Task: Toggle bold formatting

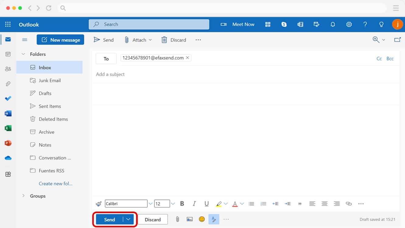Action: [x=182, y=203]
